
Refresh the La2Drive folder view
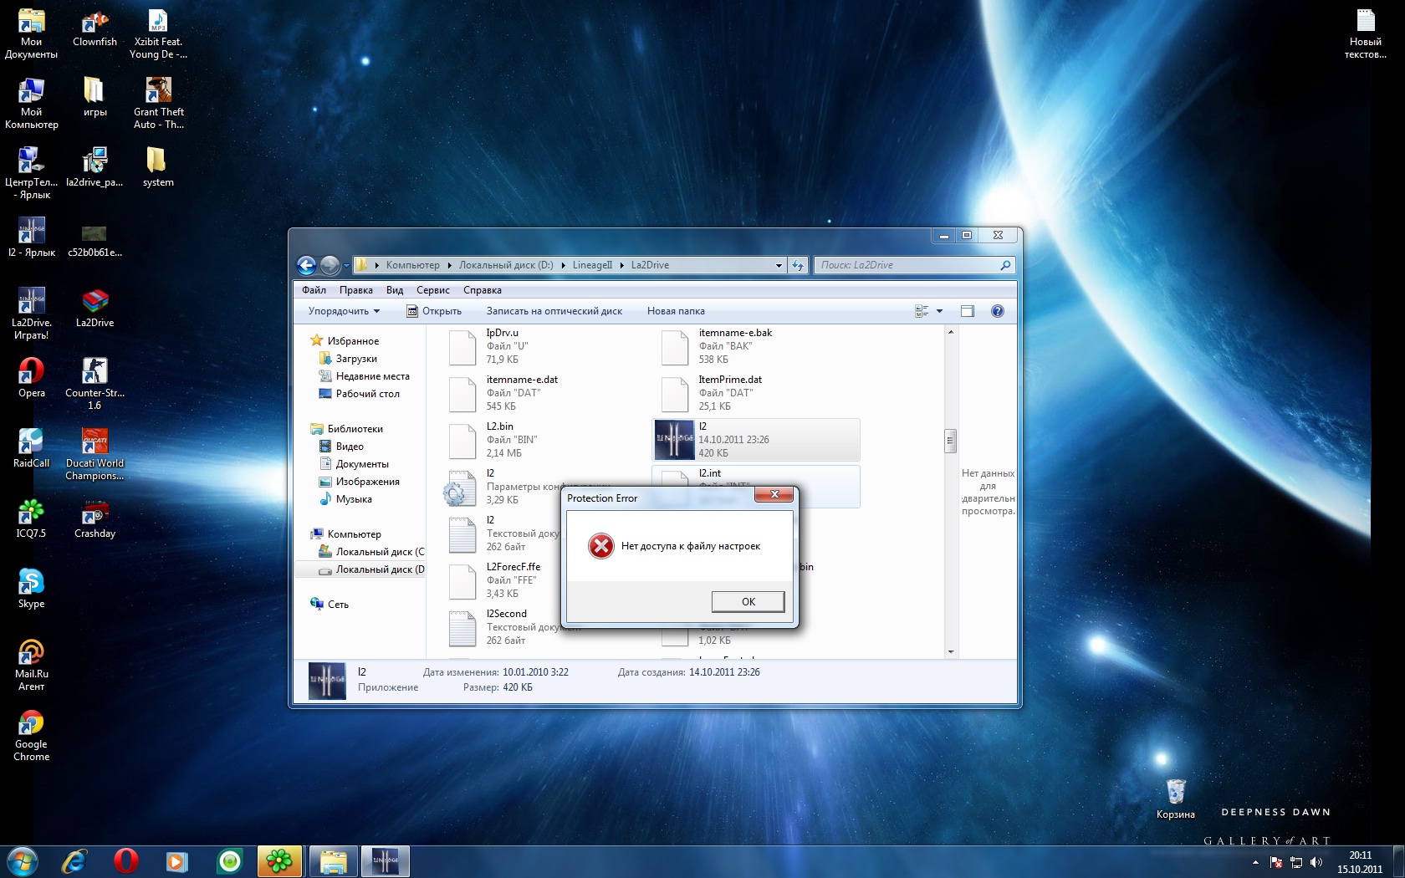[x=798, y=265]
